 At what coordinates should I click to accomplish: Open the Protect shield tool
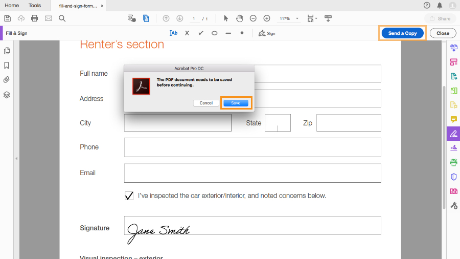coord(453,177)
